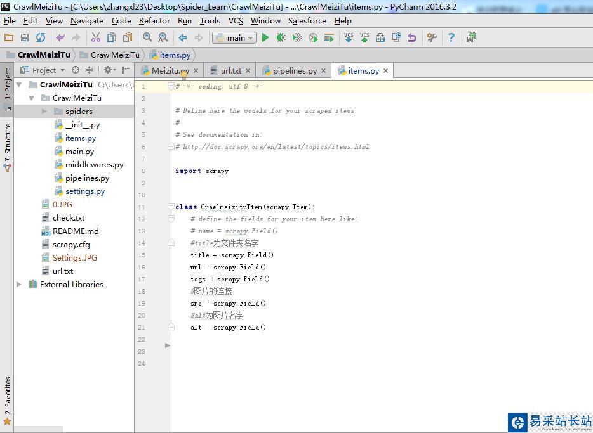Click the Scroll from Source target icon
The image size is (593, 433).
pyautogui.click(x=76, y=70)
